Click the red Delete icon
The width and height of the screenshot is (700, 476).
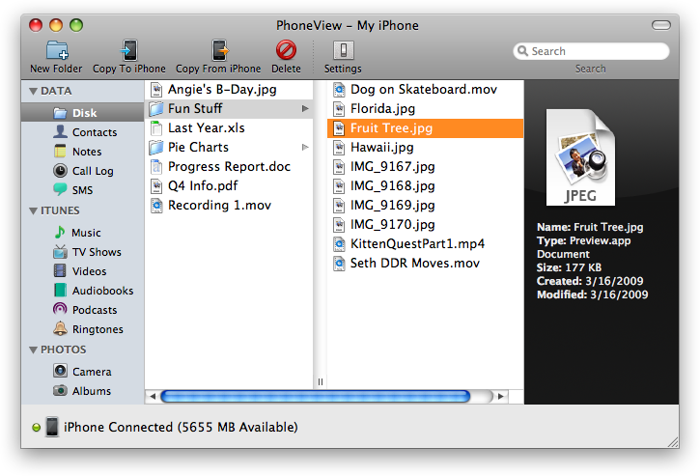286,50
